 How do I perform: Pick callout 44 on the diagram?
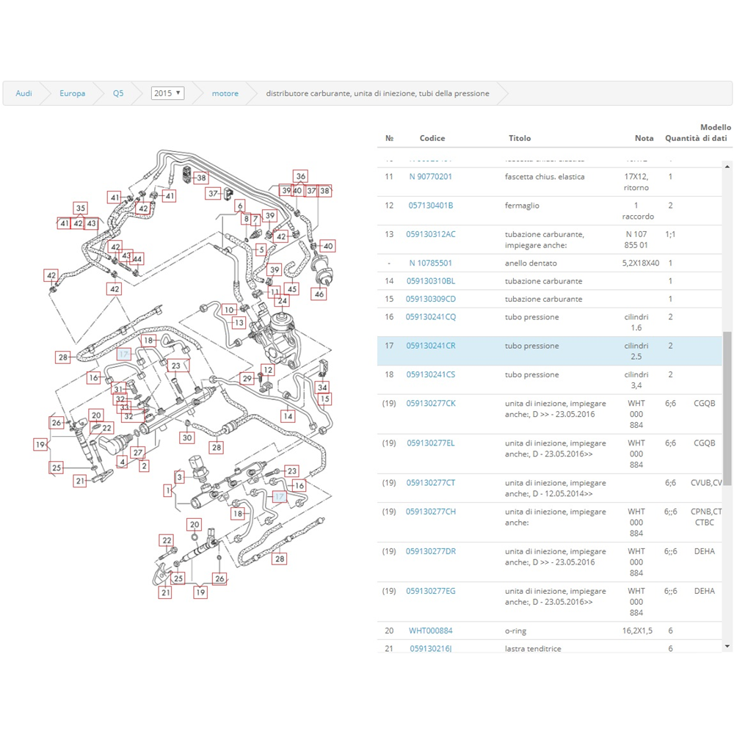137,259
